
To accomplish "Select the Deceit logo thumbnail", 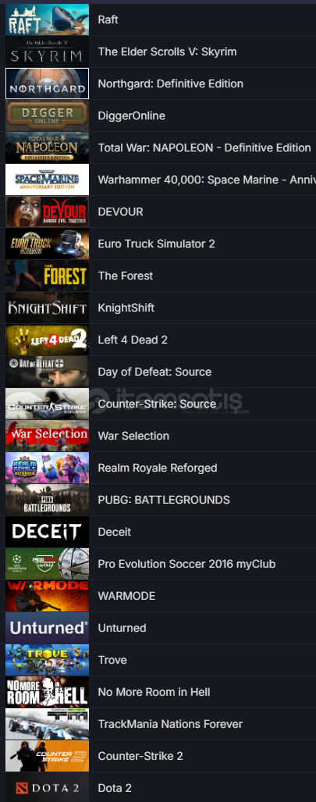I will 47,532.
